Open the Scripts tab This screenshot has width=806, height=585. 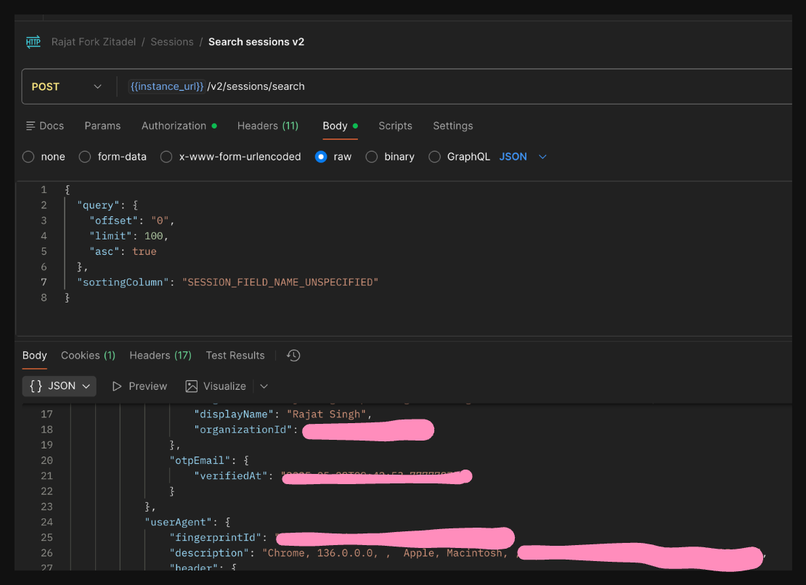[x=395, y=126]
